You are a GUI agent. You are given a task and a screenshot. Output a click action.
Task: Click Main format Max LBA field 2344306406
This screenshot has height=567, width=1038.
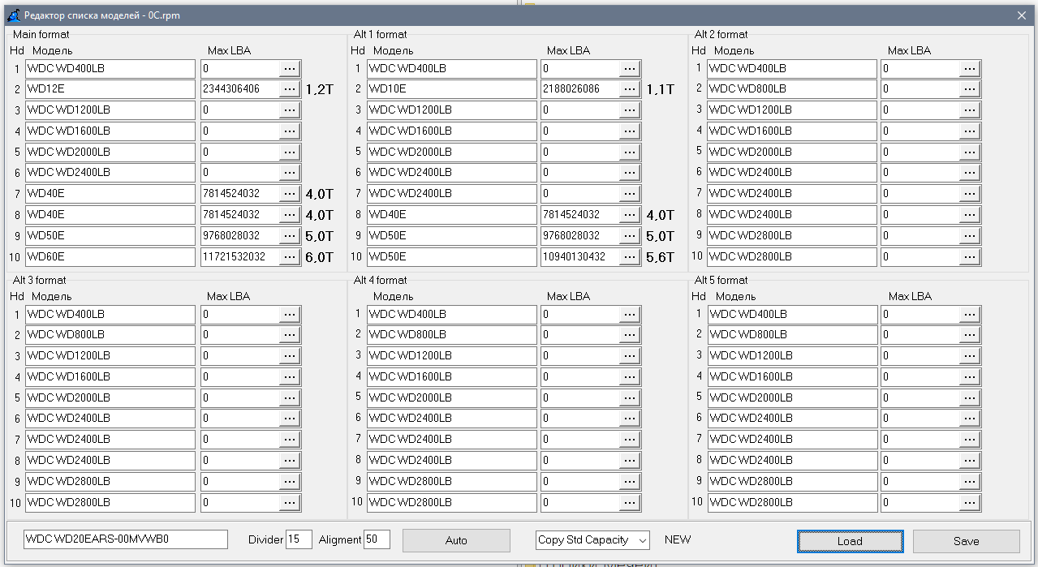pos(240,89)
